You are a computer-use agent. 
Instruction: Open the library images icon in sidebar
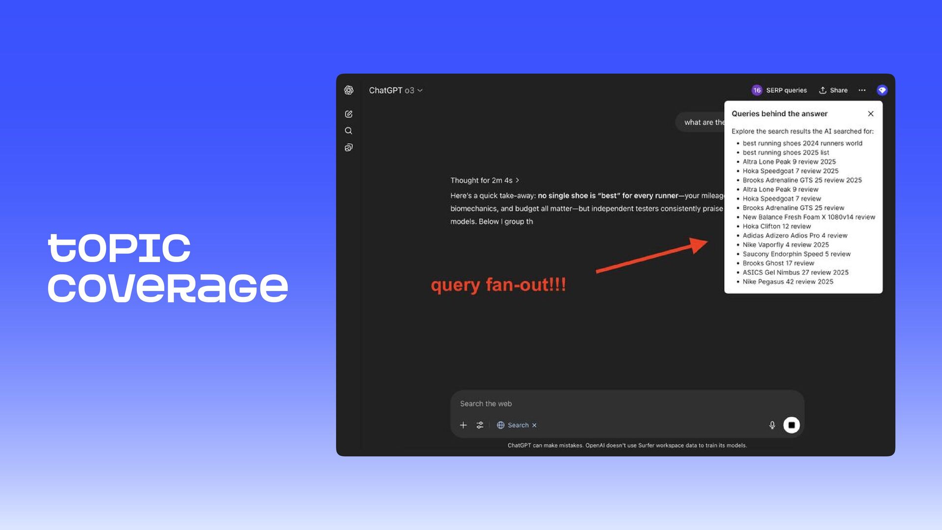coord(349,148)
